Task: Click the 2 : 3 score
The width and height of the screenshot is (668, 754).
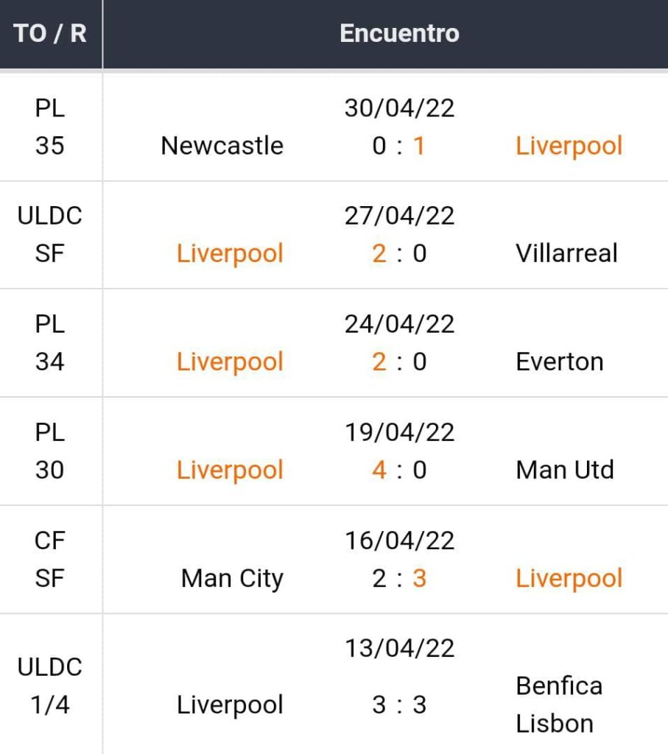Action: [x=399, y=578]
